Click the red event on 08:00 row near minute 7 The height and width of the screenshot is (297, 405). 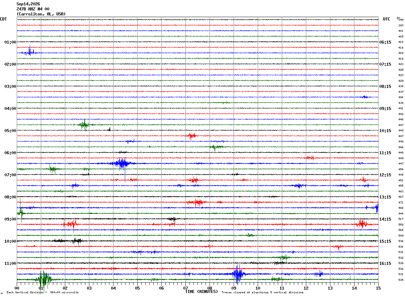tap(196, 202)
